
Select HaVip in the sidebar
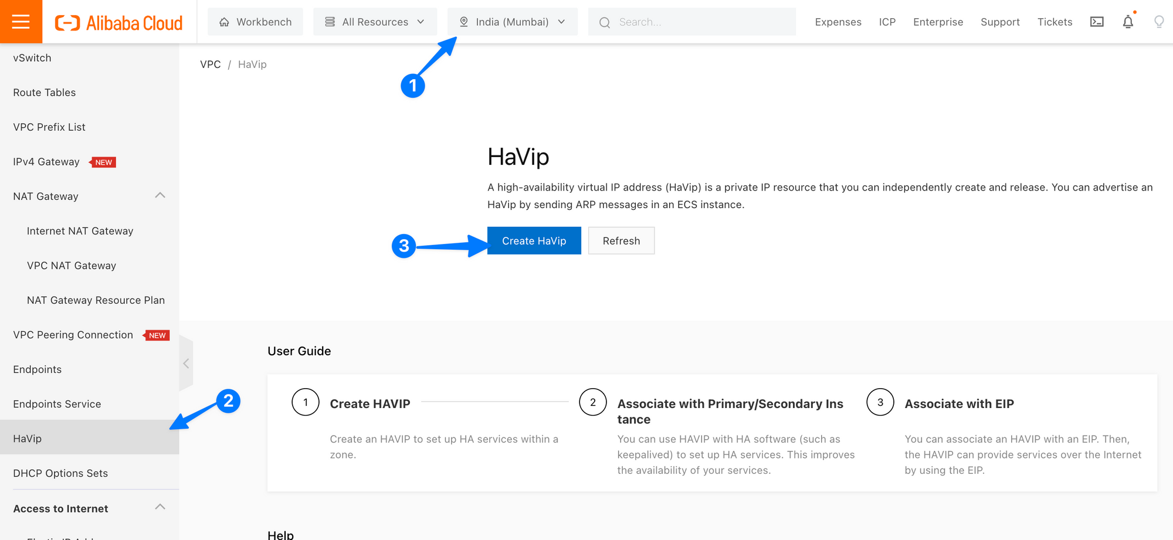tap(28, 439)
